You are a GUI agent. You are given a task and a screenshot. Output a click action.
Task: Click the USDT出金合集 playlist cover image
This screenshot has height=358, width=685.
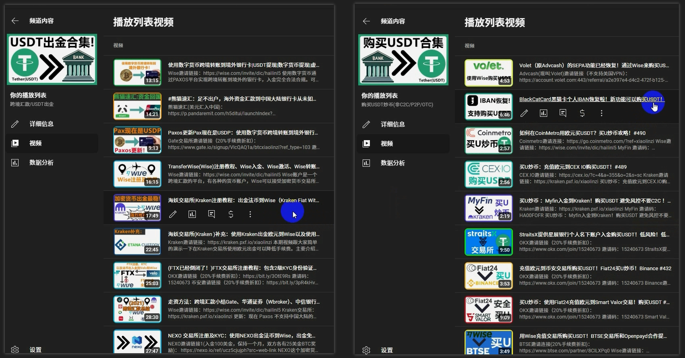point(52,60)
